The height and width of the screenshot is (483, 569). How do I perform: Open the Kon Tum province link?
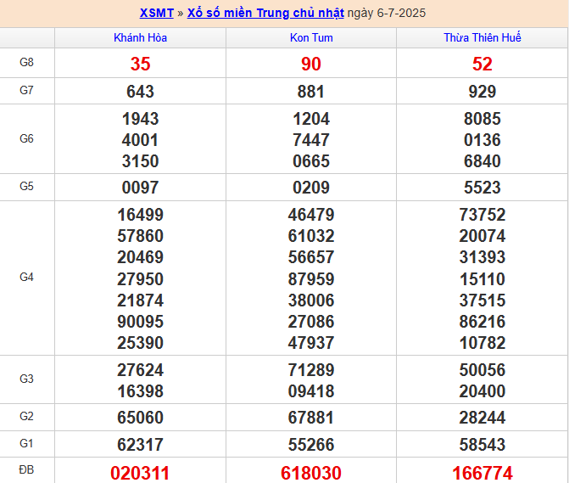tap(311, 37)
